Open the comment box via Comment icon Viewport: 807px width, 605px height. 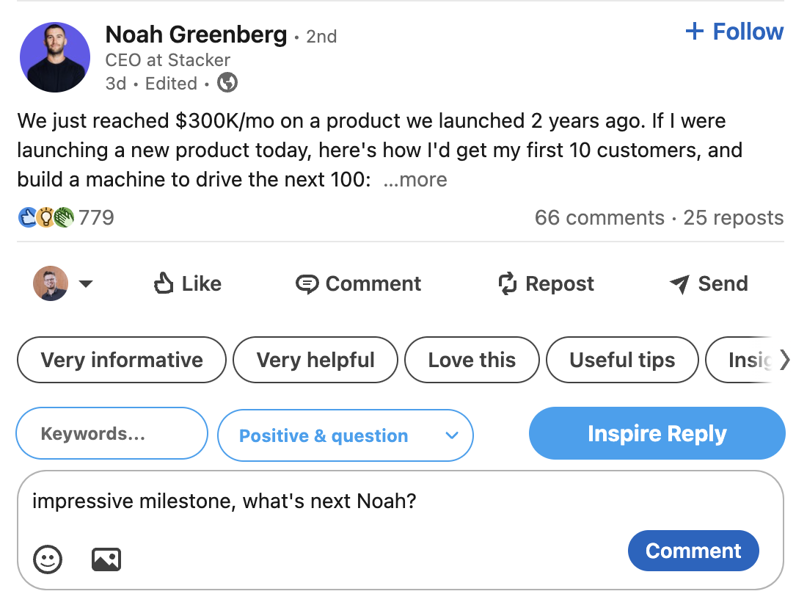(x=308, y=283)
